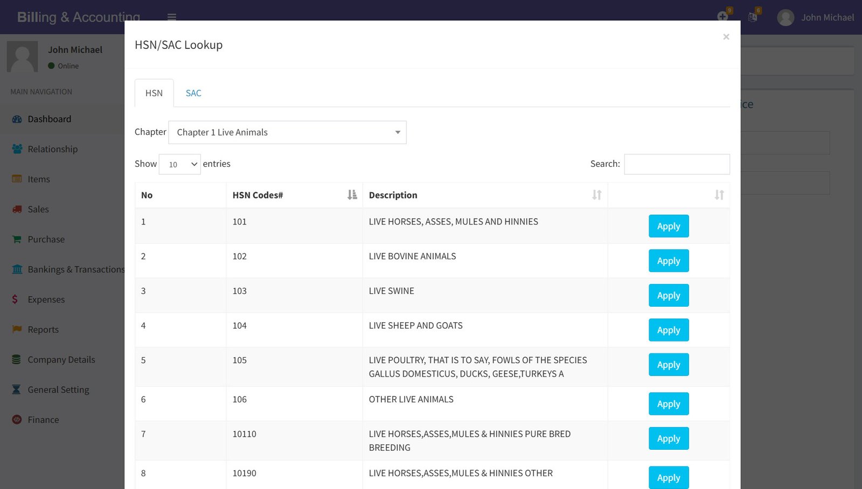Apply HSN code 105 Live Poultry
Viewport: 862px width, 489px height.
669,365
